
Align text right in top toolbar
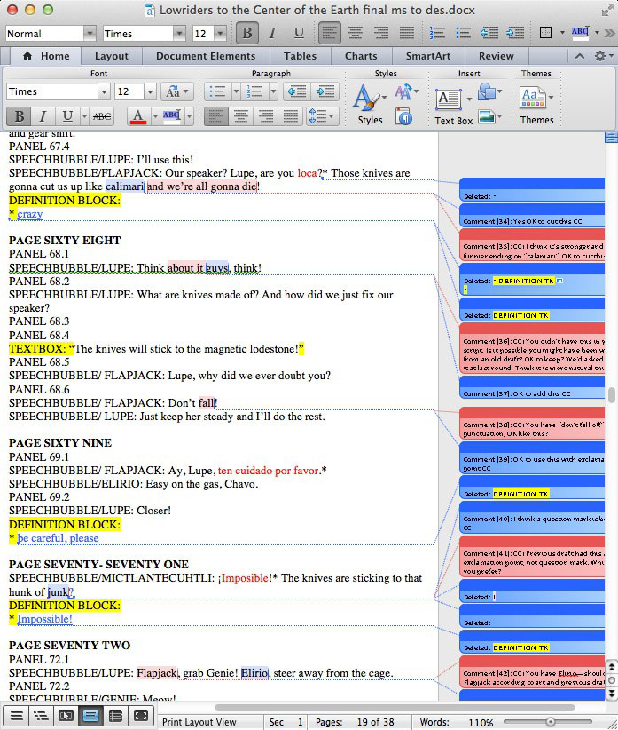(381, 34)
